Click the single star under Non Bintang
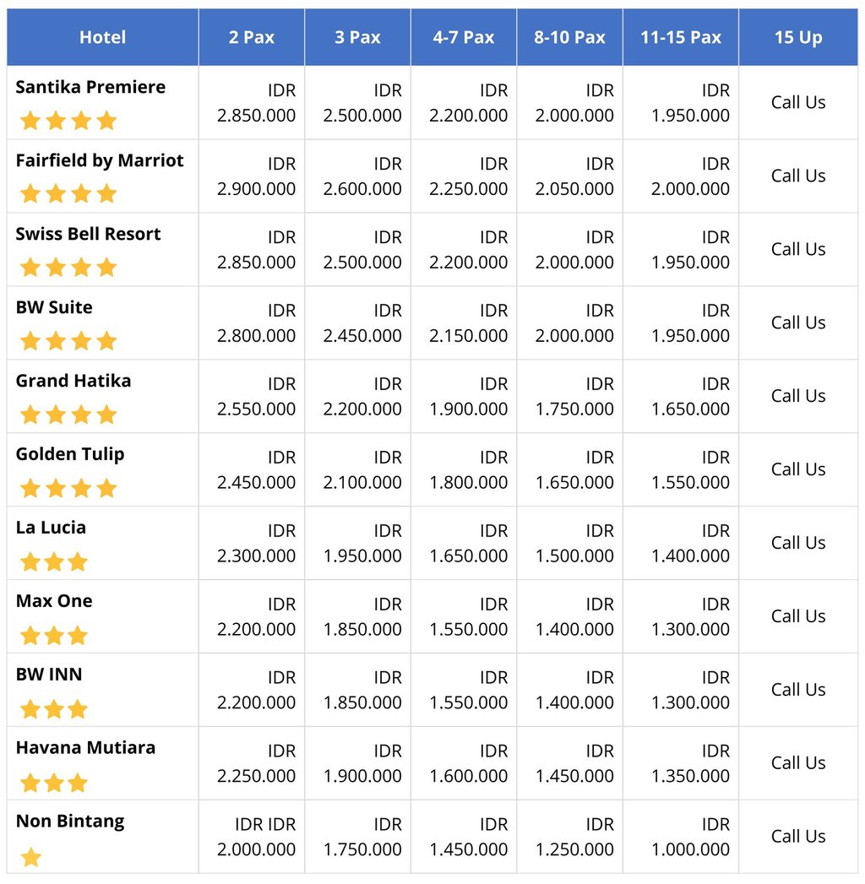The width and height of the screenshot is (865, 884). 31,857
